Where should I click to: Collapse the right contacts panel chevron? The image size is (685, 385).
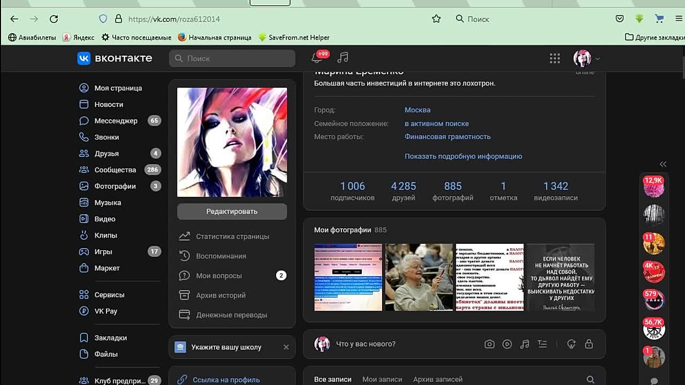tap(663, 164)
